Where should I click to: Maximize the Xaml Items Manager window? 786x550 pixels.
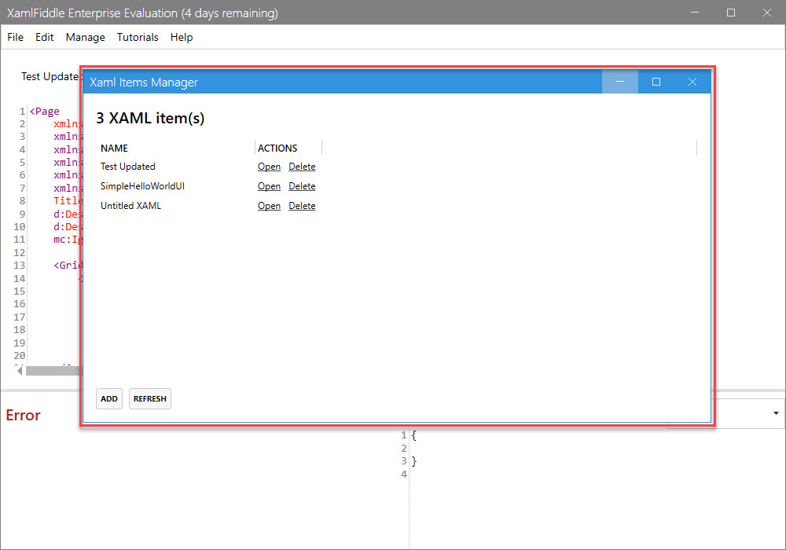coord(656,82)
